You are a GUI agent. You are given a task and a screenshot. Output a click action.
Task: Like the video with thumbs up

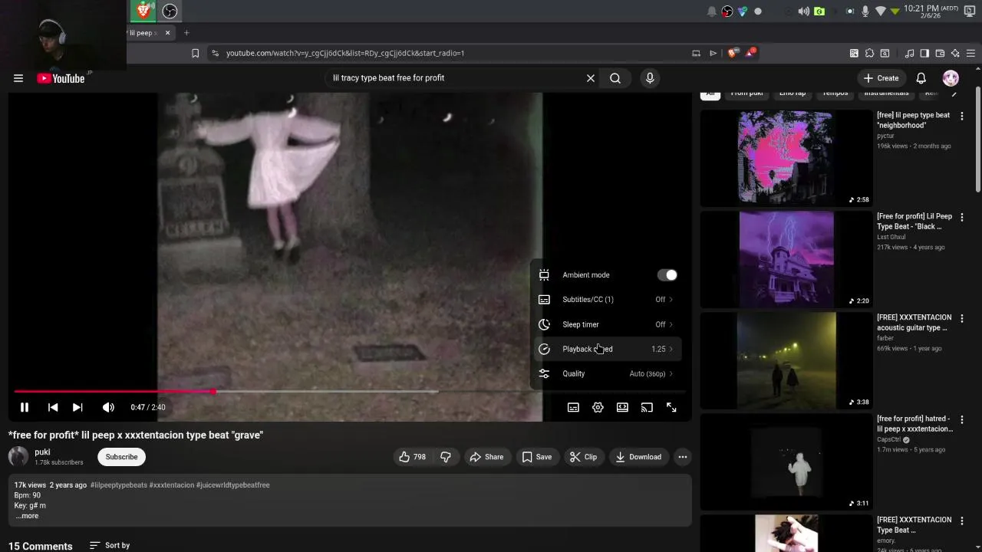(412, 457)
